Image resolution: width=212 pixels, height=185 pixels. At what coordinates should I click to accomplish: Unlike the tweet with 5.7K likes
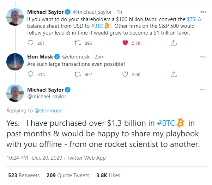[125, 43]
